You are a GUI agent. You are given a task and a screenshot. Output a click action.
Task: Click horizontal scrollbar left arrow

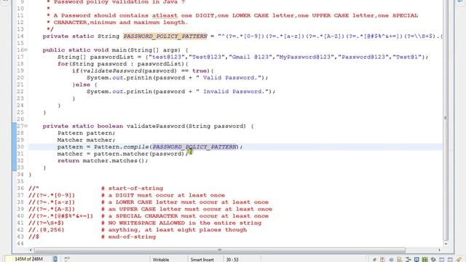31,250
